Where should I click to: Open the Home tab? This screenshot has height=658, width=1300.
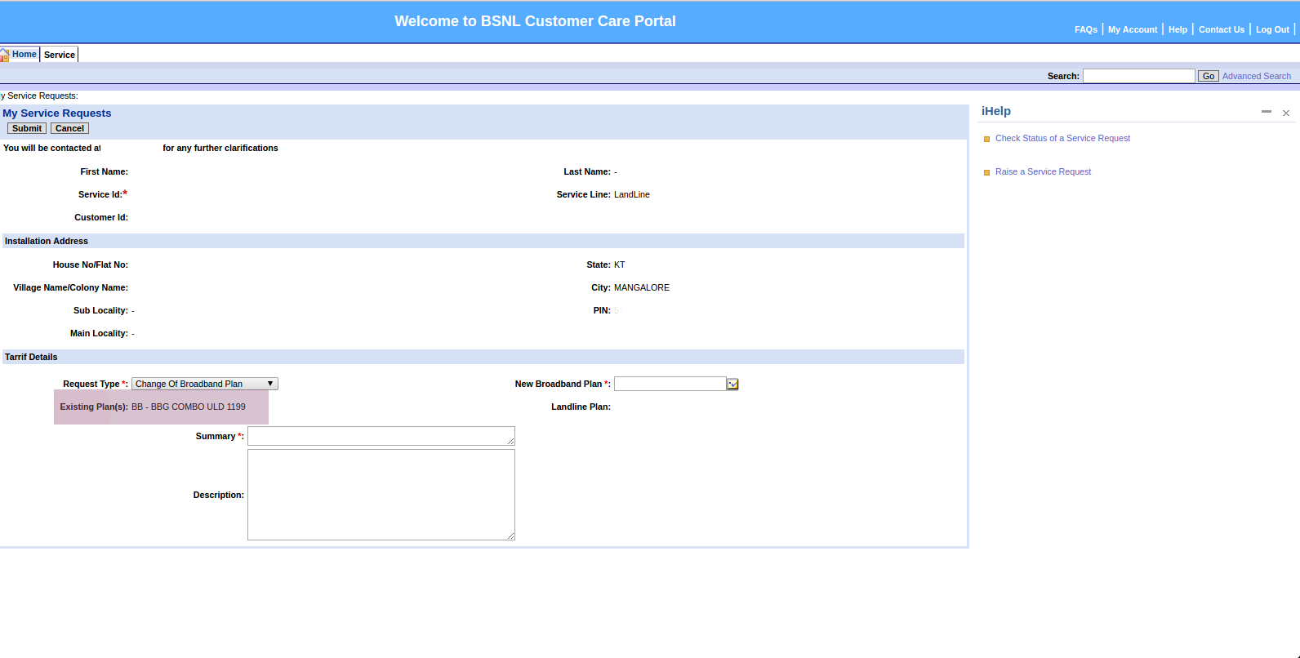(24, 54)
